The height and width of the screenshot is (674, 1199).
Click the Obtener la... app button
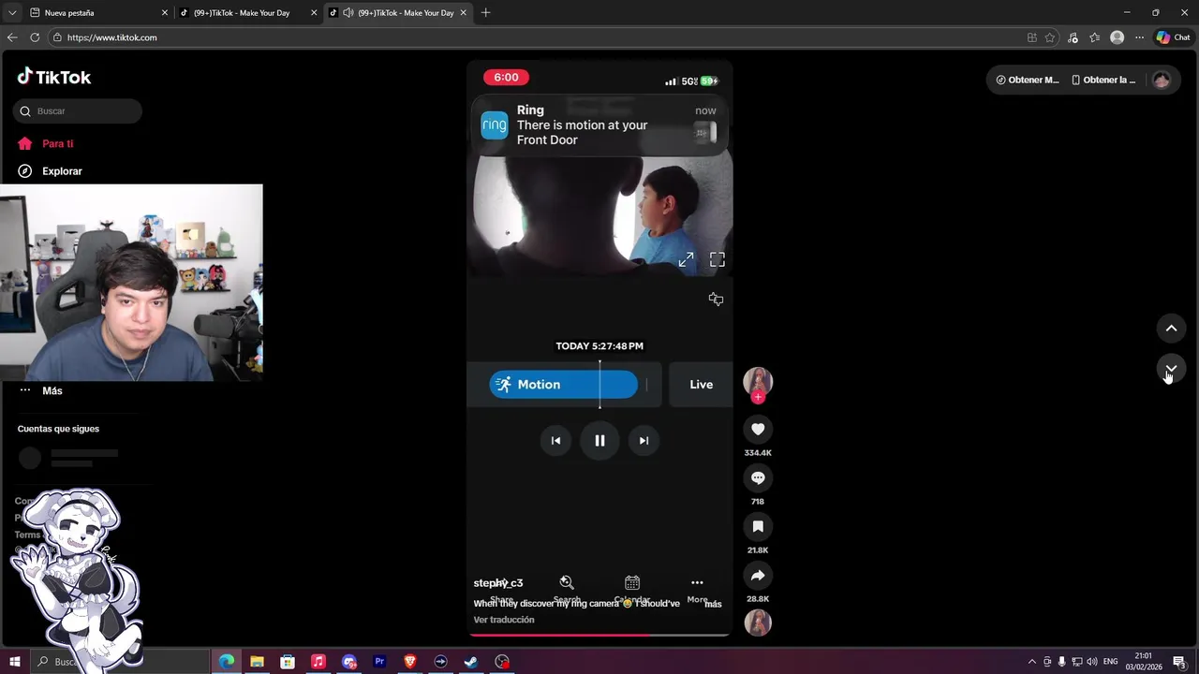[1103, 80]
